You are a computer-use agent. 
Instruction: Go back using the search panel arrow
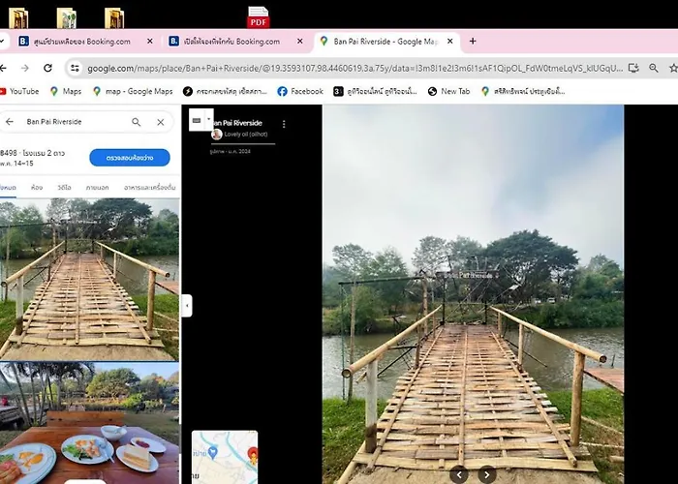point(10,122)
